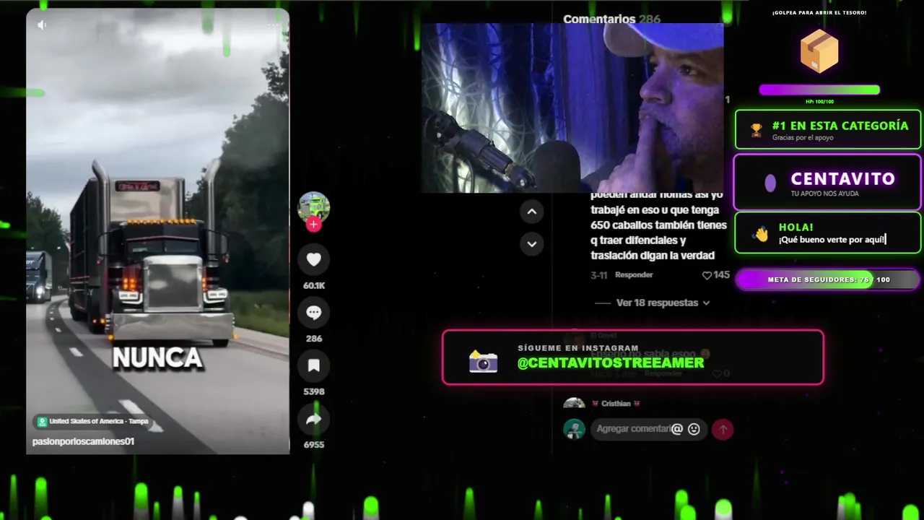Click the camera icon in Instagram banner
Screen dimensions: 924x520
click(483, 361)
